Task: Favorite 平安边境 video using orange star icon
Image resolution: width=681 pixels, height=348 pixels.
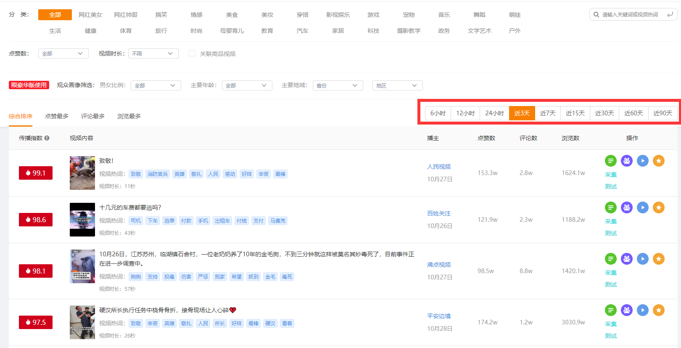Action: [658, 310]
